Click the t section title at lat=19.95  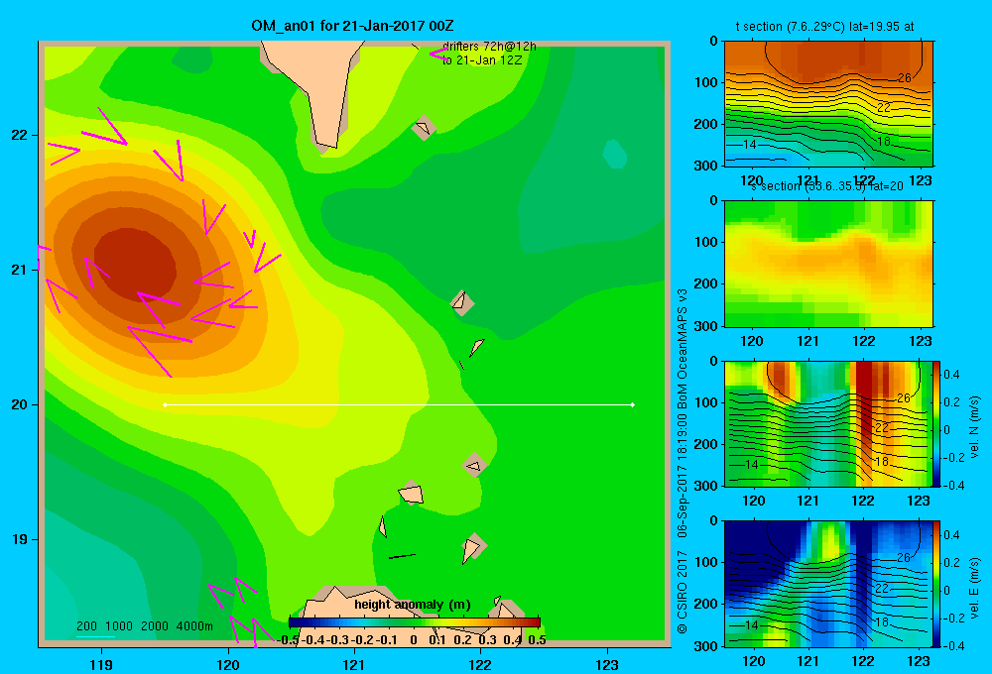tap(824, 27)
